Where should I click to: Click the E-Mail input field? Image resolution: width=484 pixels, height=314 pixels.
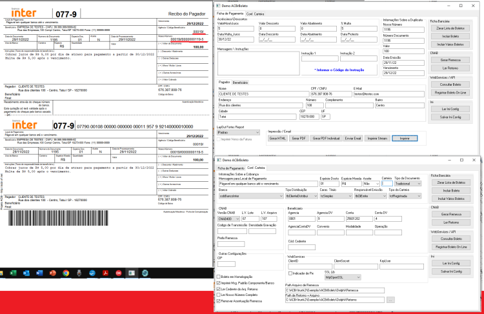pos(389,93)
